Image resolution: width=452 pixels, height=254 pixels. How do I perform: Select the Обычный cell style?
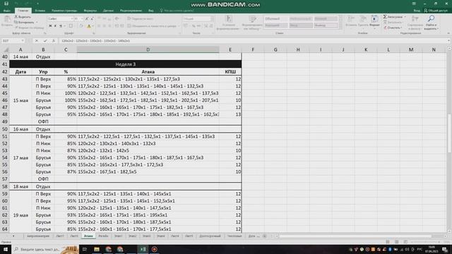pyautogui.click(x=276, y=19)
